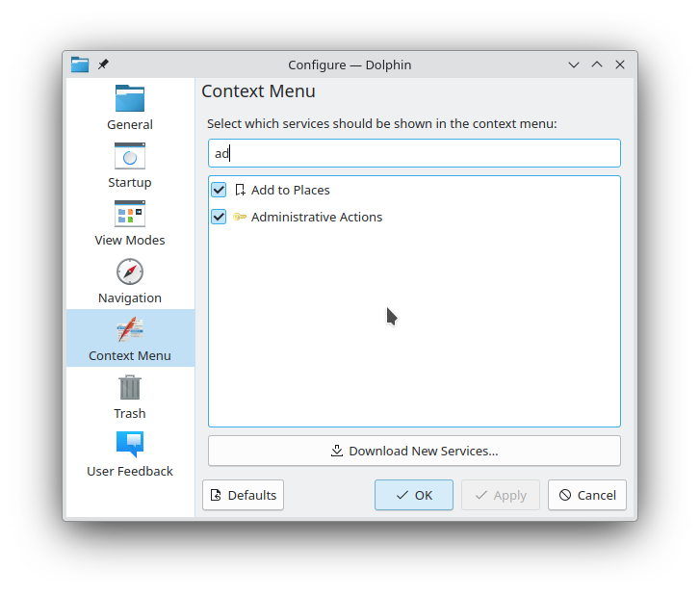Select the 'Administrative Actions' service row
This screenshot has height=595, width=700.
pyautogui.click(x=414, y=217)
